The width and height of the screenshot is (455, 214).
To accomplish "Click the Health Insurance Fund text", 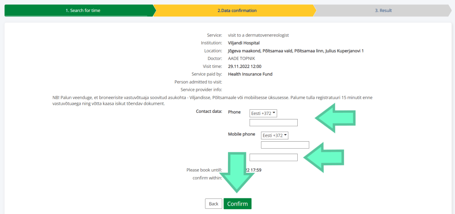I will [250, 74].
